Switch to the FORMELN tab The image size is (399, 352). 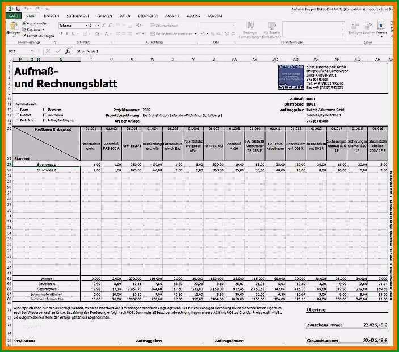coord(104,16)
